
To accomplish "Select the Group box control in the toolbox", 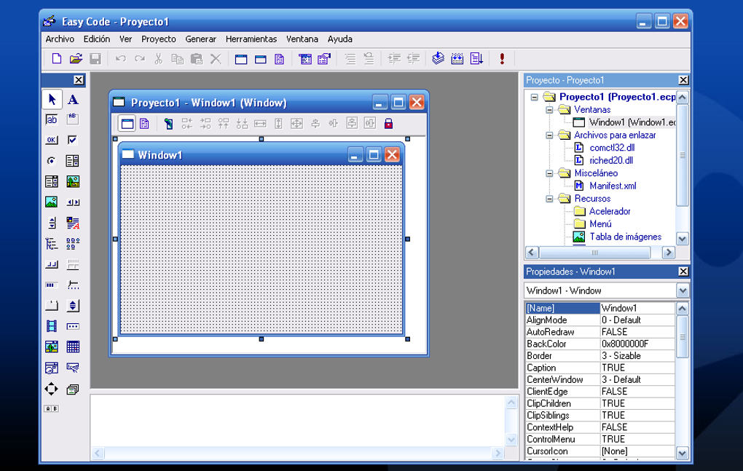I will (x=73, y=120).
